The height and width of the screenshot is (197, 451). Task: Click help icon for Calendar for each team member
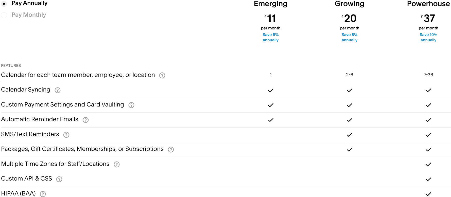tap(162, 75)
